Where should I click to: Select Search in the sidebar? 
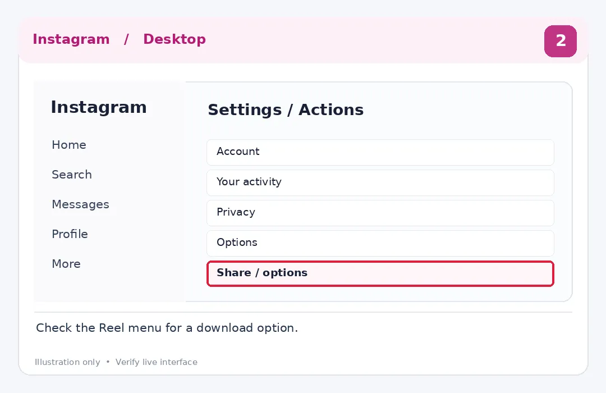(71, 175)
